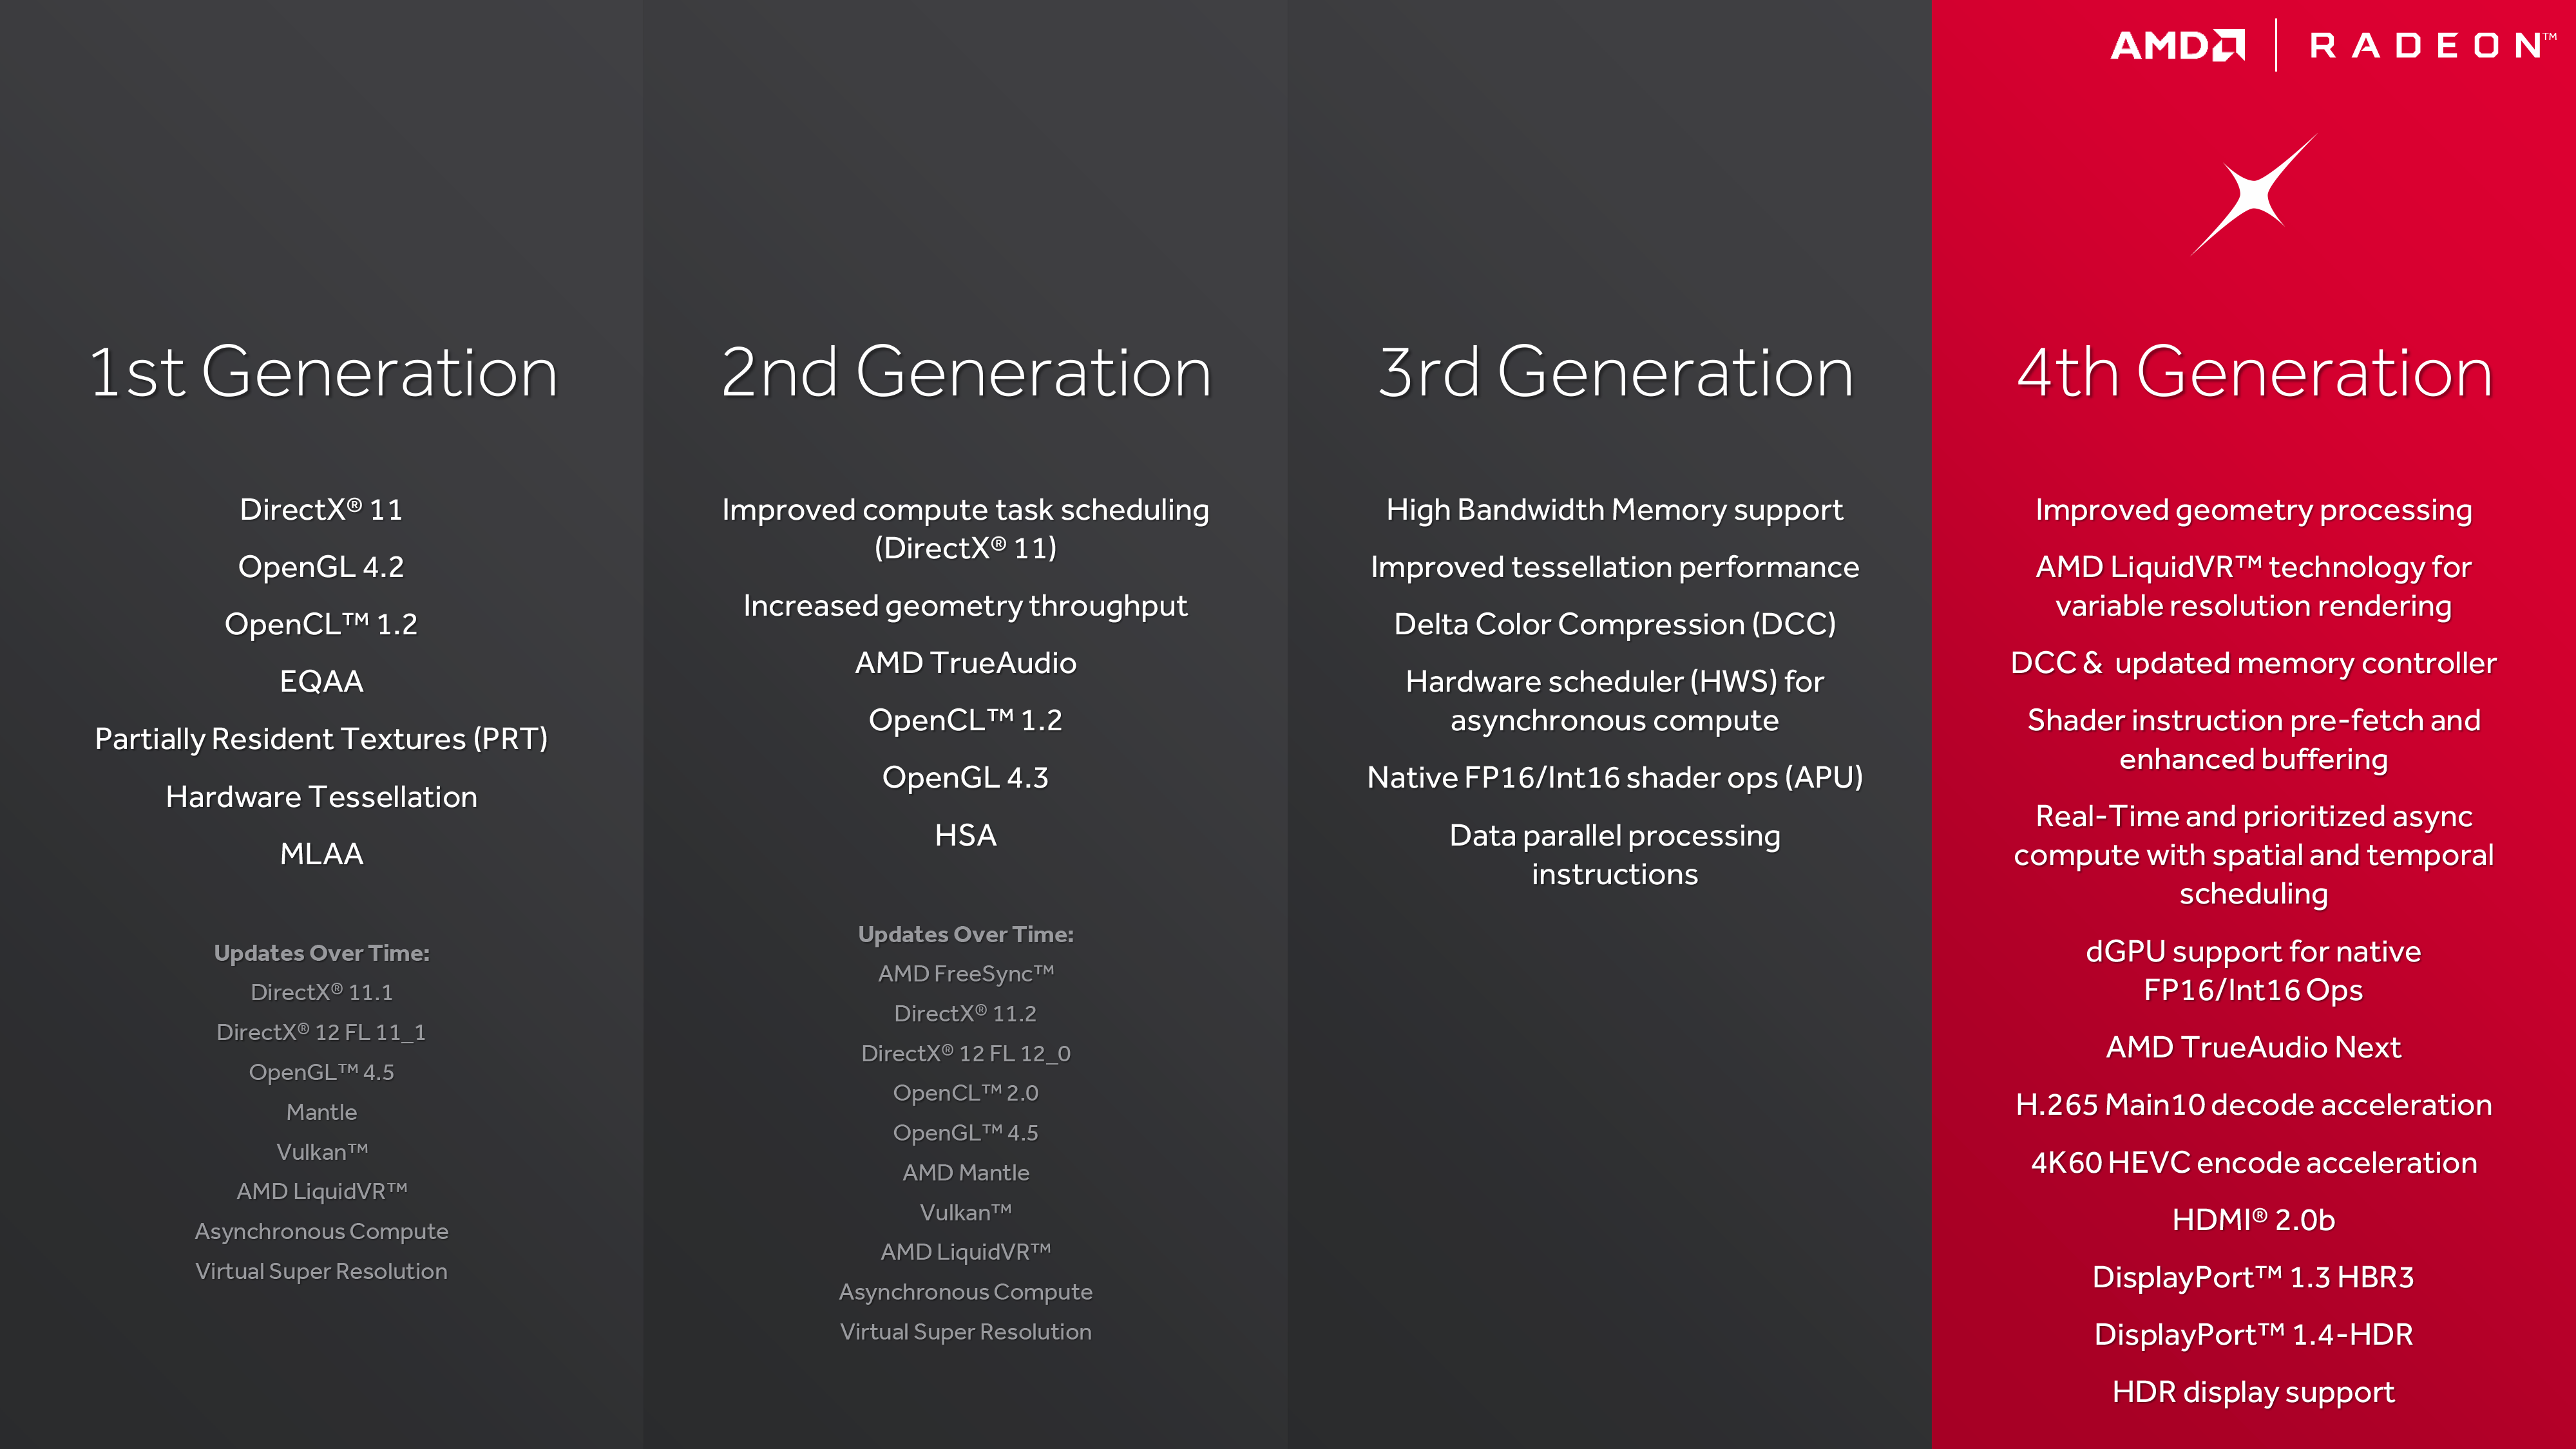
Task: Expand the 2nd Generation Updates Over Time section
Action: click(966, 933)
